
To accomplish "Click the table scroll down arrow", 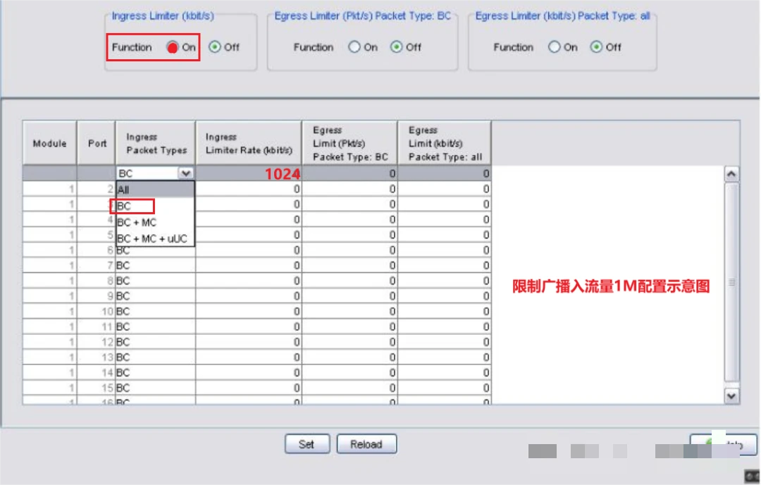I will tap(731, 396).
